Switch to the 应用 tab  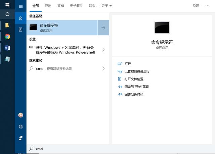[x=48, y=6]
